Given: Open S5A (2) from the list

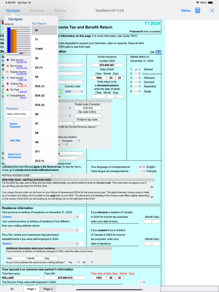Looking at the screenshot, I should click(x=44, y=95).
